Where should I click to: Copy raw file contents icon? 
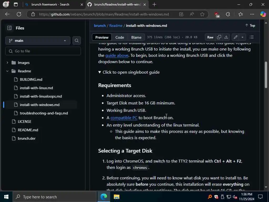click(219, 37)
